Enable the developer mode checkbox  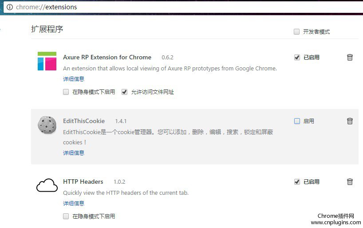click(296, 31)
